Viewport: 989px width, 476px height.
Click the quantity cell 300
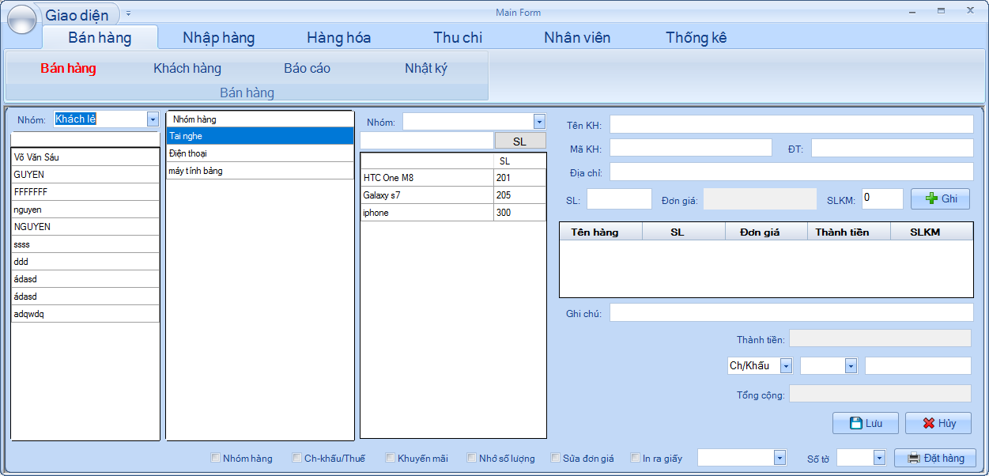[x=519, y=213]
